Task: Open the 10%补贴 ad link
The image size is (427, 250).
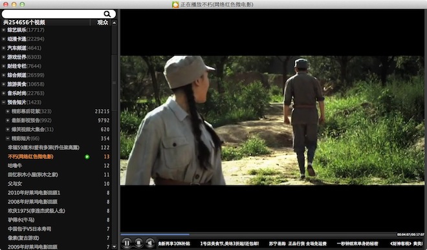Action: pyautogui.click(x=174, y=244)
